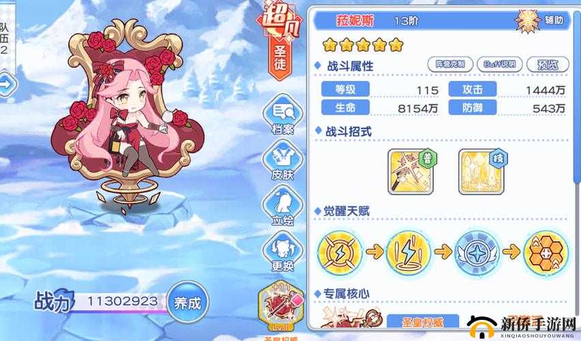Select the 普 normal attack skill icon
Viewport: 581px width, 341px height.
(411, 172)
